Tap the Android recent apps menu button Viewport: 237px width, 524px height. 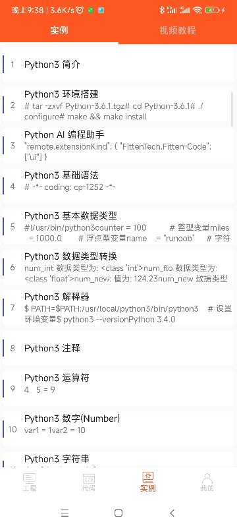pos(65,513)
